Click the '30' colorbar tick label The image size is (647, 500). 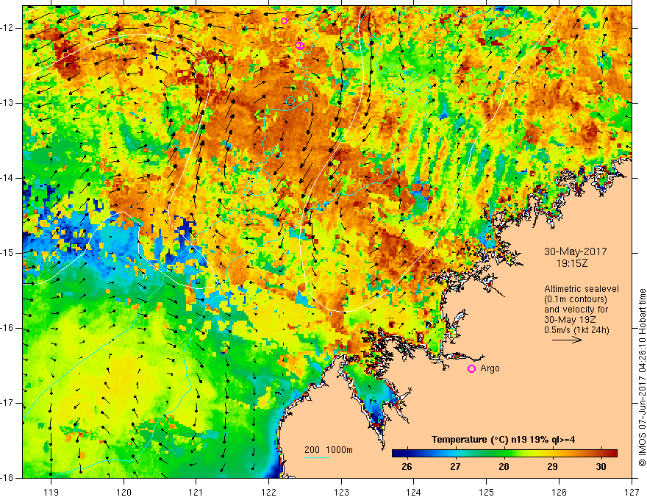tap(601, 467)
